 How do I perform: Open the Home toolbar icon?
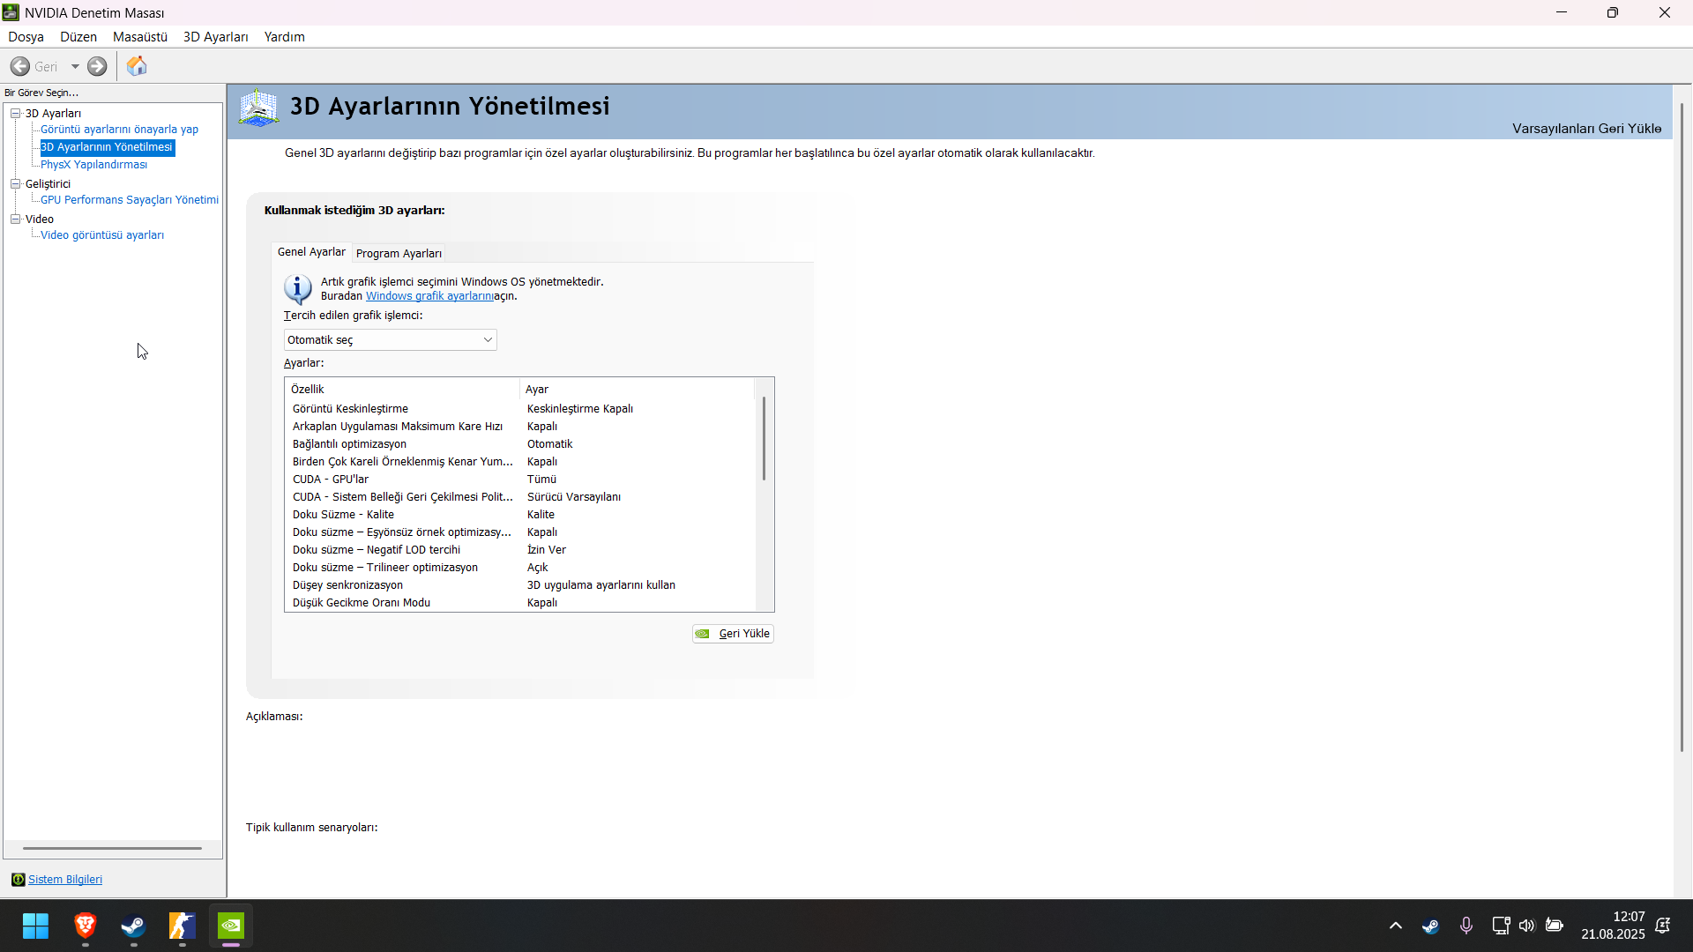[137, 66]
